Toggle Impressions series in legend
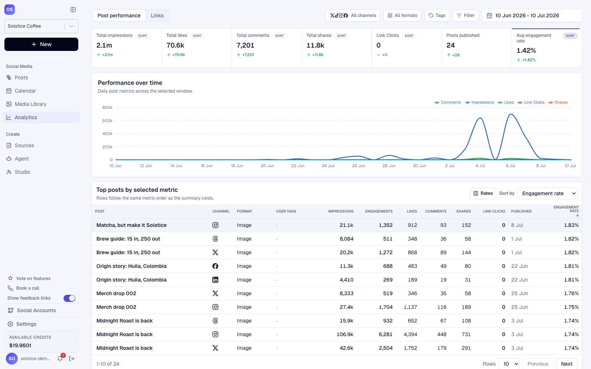The image size is (591, 369). point(479,103)
